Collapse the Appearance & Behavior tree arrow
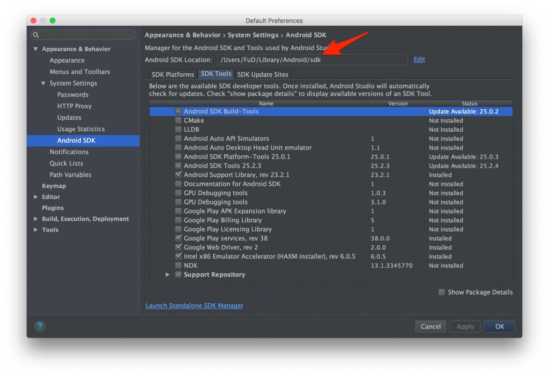549x376 pixels. [36, 49]
